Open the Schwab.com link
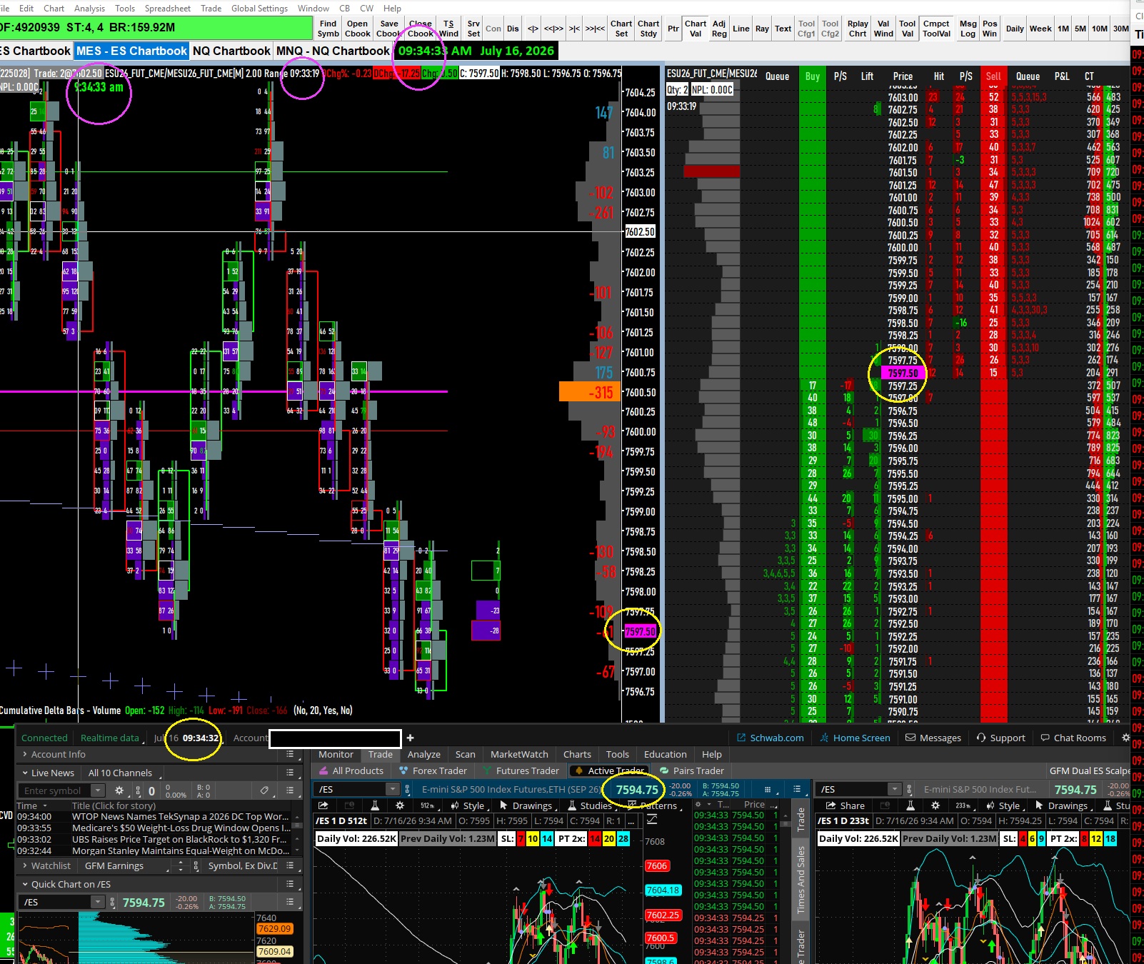The width and height of the screenshot is (1144, 964). [771, 738]
